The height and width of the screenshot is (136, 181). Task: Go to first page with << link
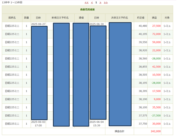pos(87,2)
